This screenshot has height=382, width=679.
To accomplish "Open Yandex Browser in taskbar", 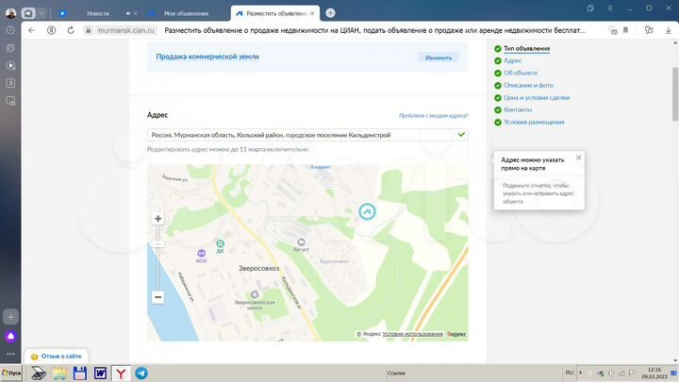I will 121,373.
